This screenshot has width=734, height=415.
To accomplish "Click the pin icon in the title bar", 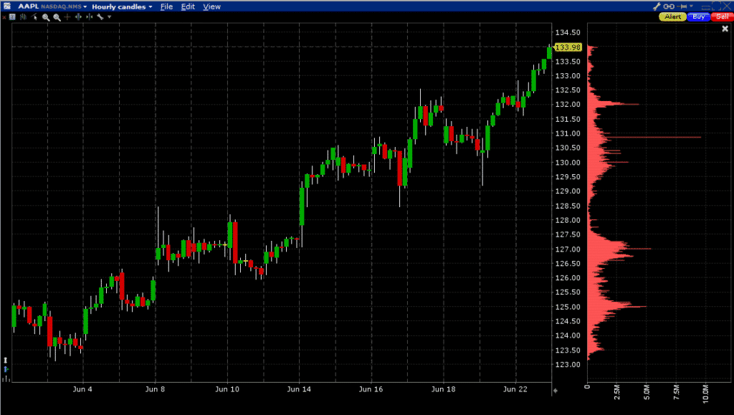I will pyautogui.click(x=681, y=6).
